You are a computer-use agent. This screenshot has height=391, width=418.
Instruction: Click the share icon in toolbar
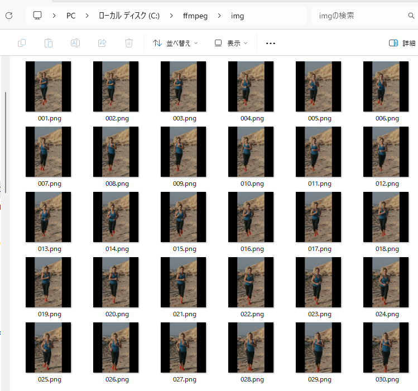pos(102,43)
